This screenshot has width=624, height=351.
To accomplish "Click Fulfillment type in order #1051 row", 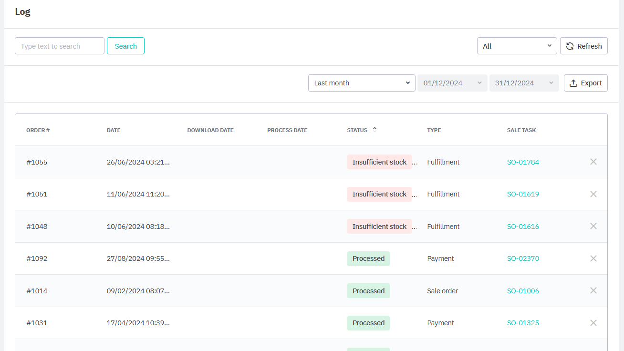I will coord(444,194).
